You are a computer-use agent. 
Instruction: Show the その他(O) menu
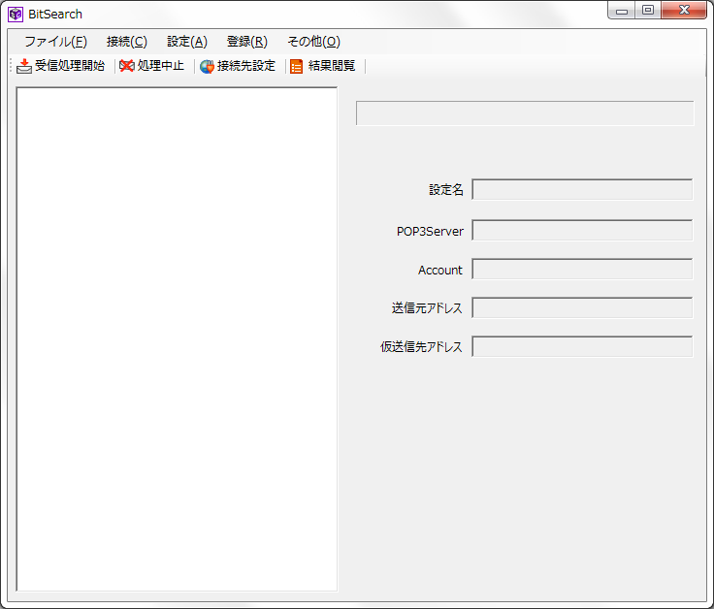pyautogui.click(x=313, y=42)
